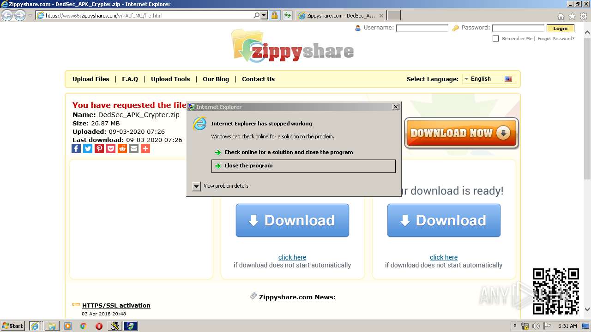Click the yellow Login button
Image resolution: width=591 pixels, height=332 pixels.
click(560, 28)
